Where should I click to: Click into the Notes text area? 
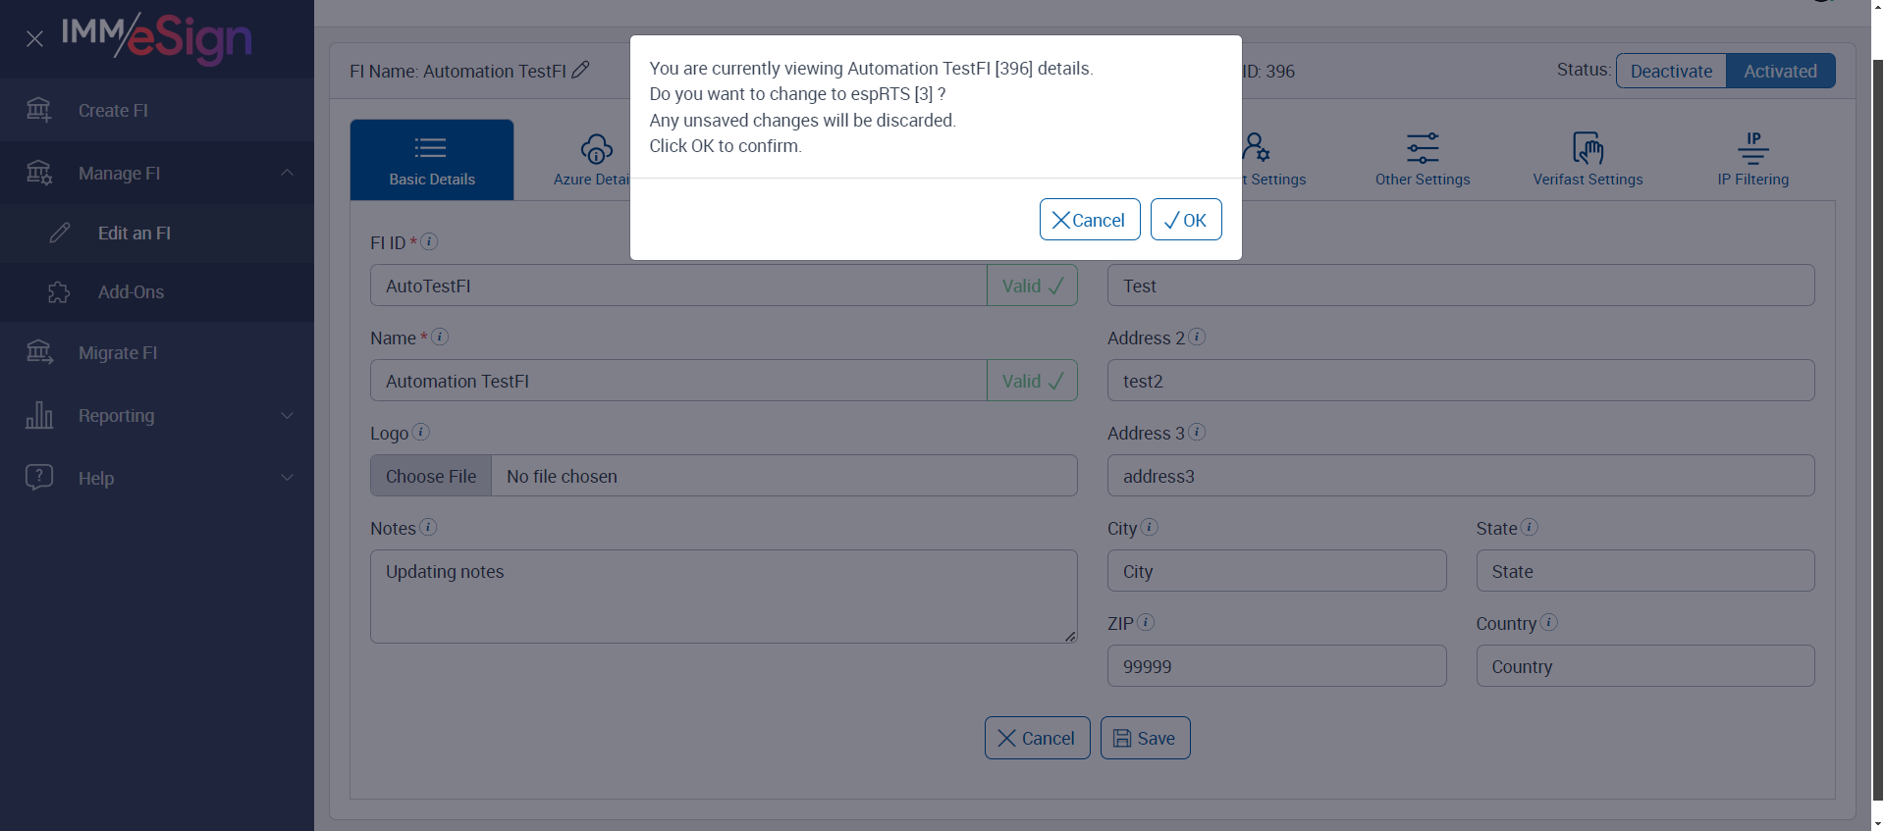pyautogui.click(x=724, y=597)
